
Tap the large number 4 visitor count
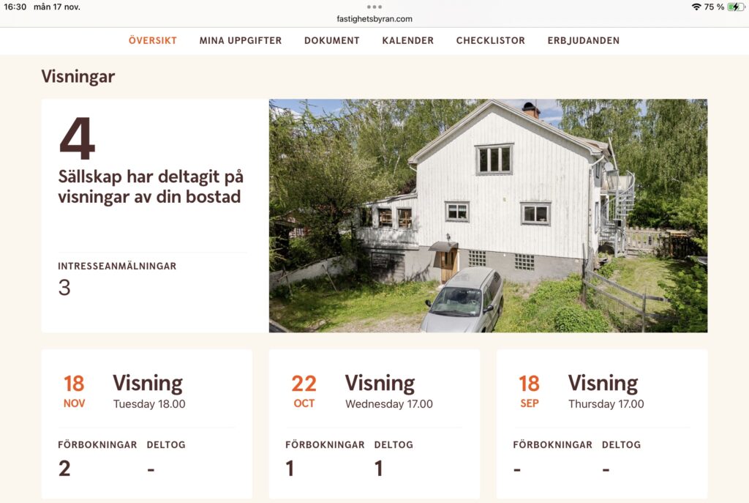coord(78,138)
